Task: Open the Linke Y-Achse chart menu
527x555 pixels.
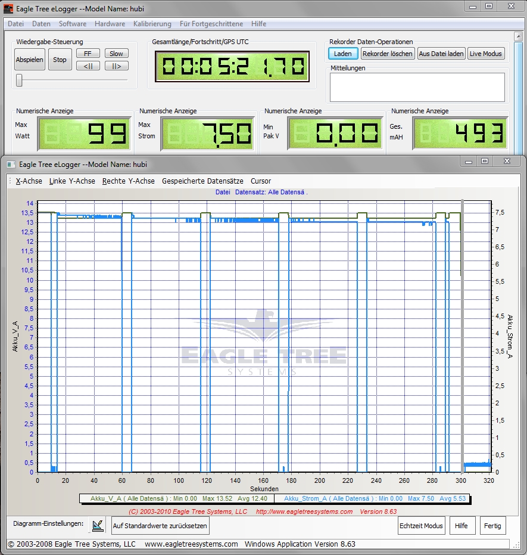Action: 72,181
